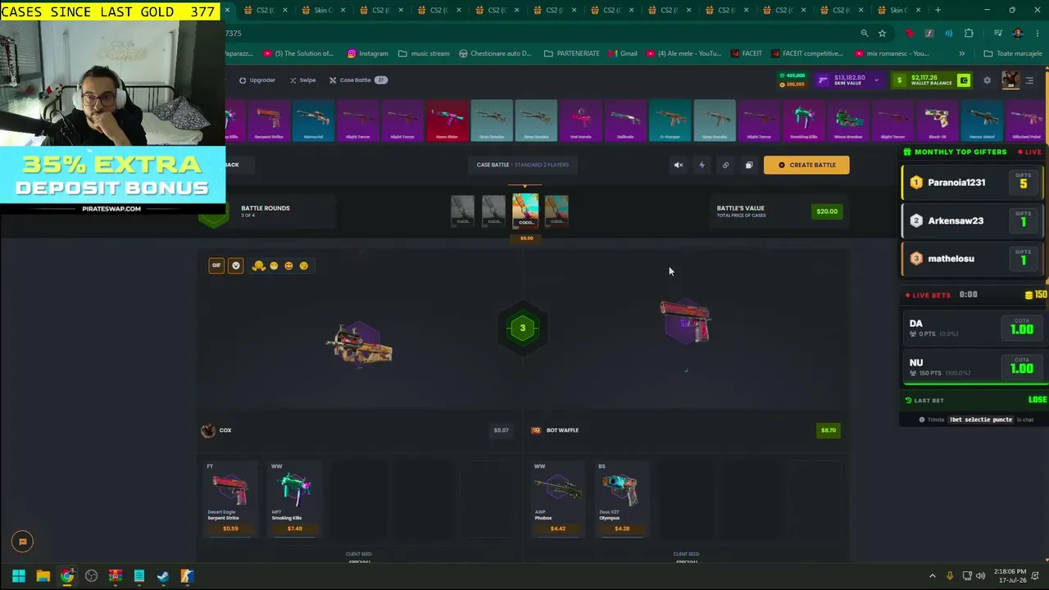Open the Case Battle page
Screen dimensions: 1049x590
pos(357,80)
